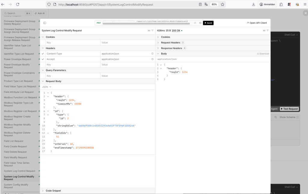Open API Client in new view
308x194 pixels.
[x=257, y=23]
